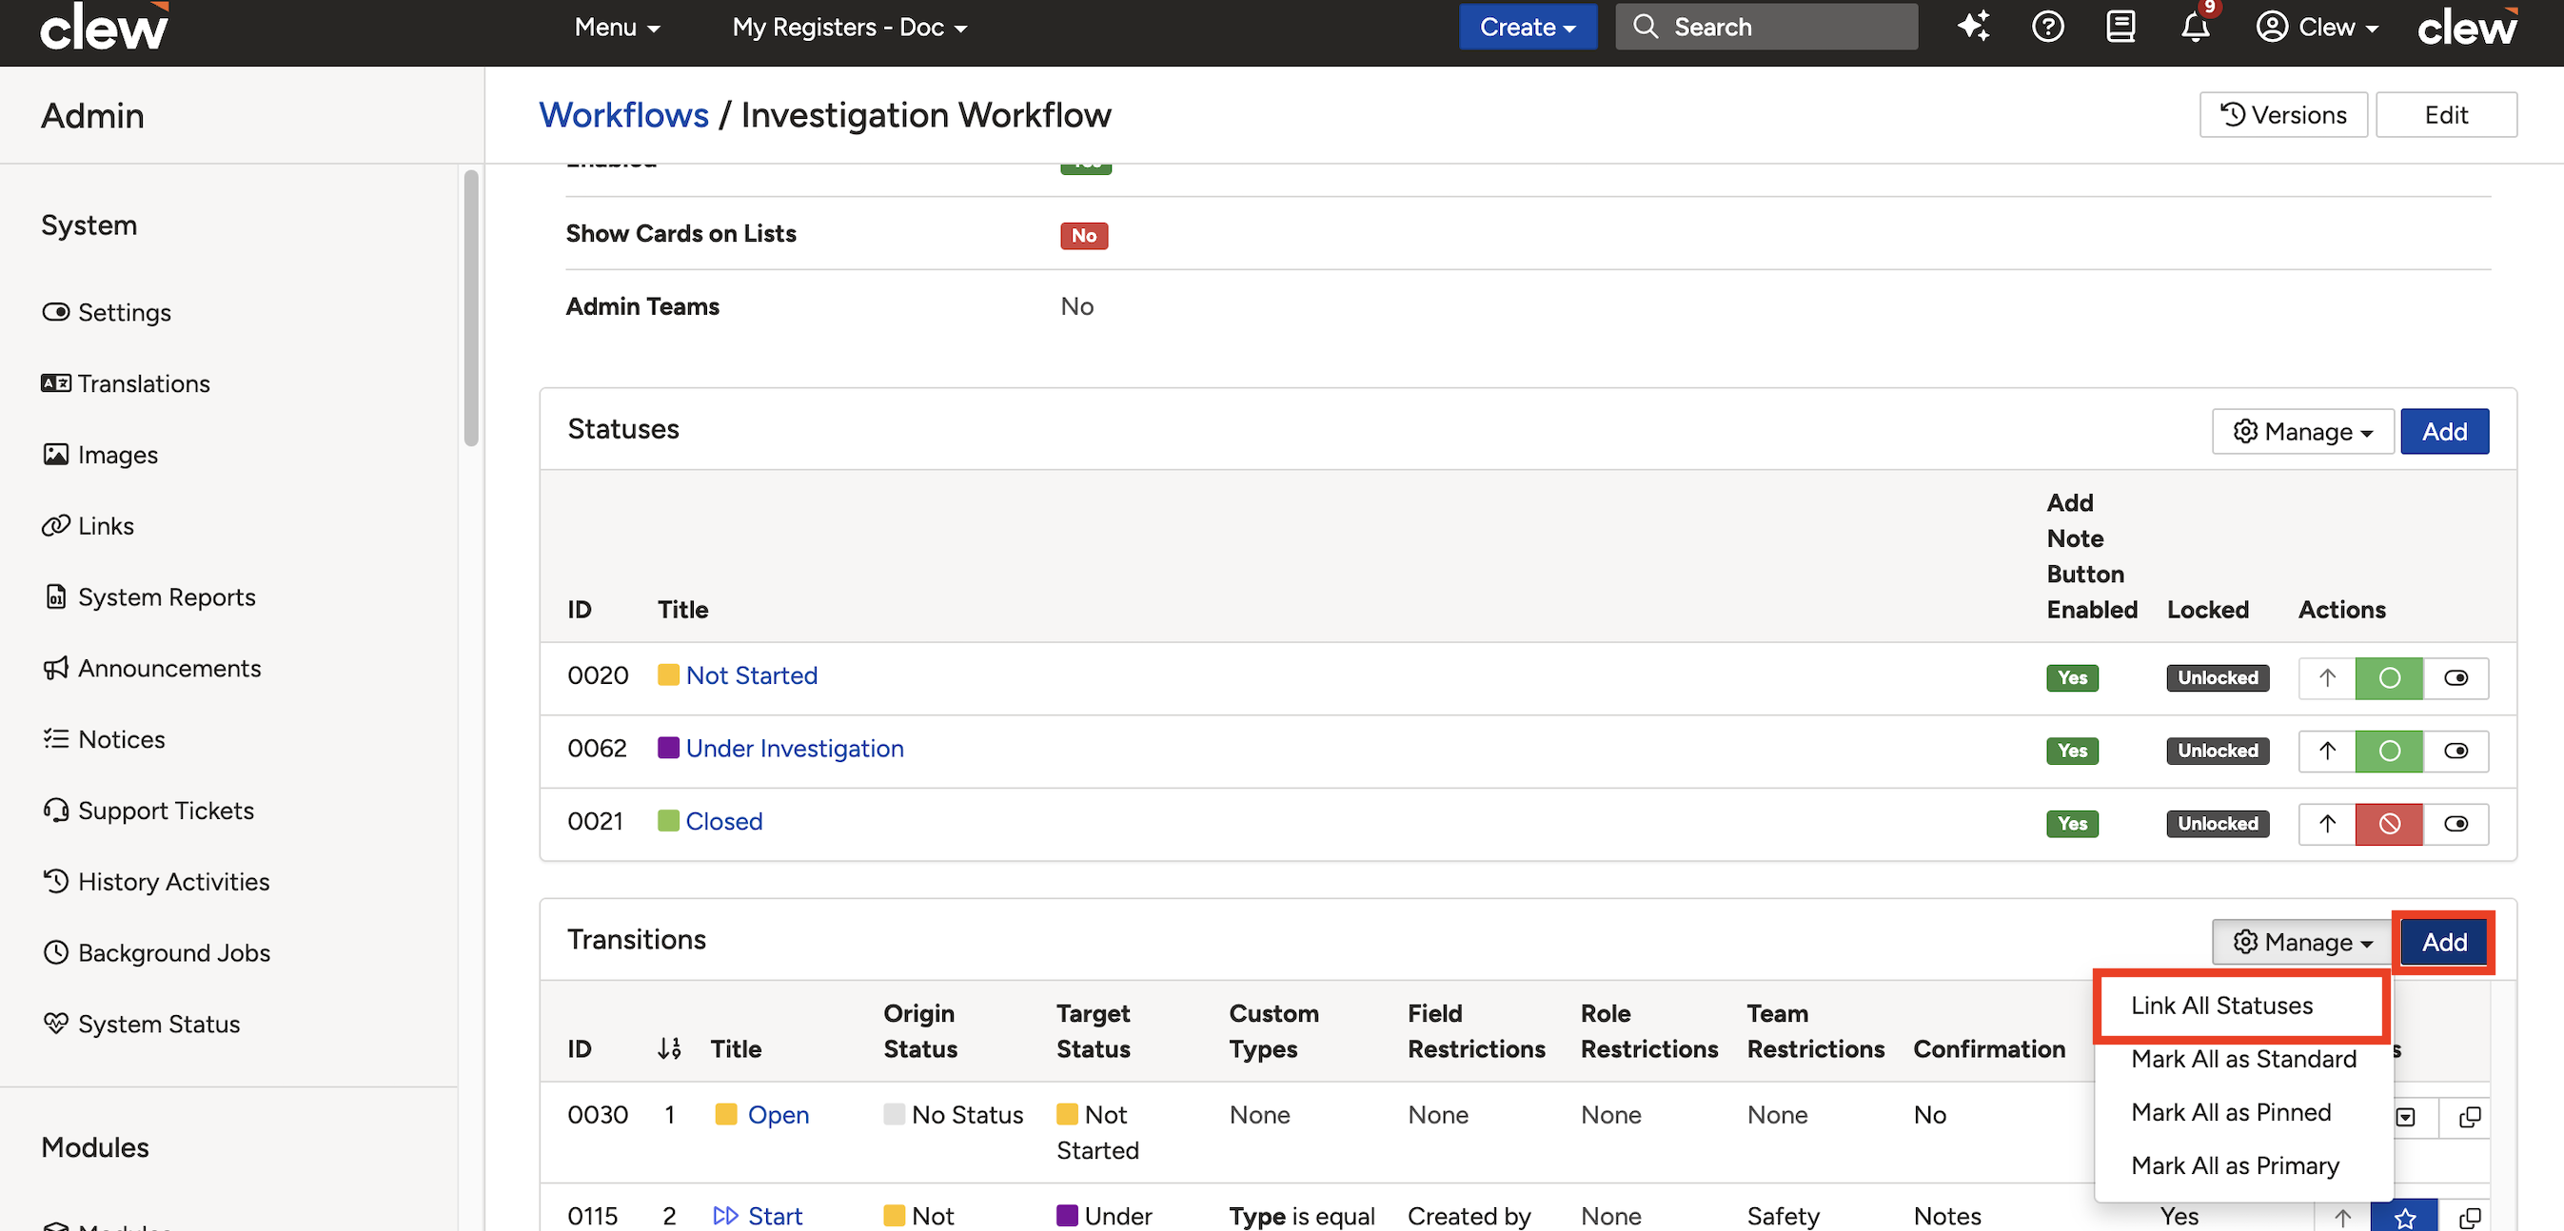Duplicate the Start transition with copy icon
The image size is (2564, 1231).
click(x=2469, y=1217)
